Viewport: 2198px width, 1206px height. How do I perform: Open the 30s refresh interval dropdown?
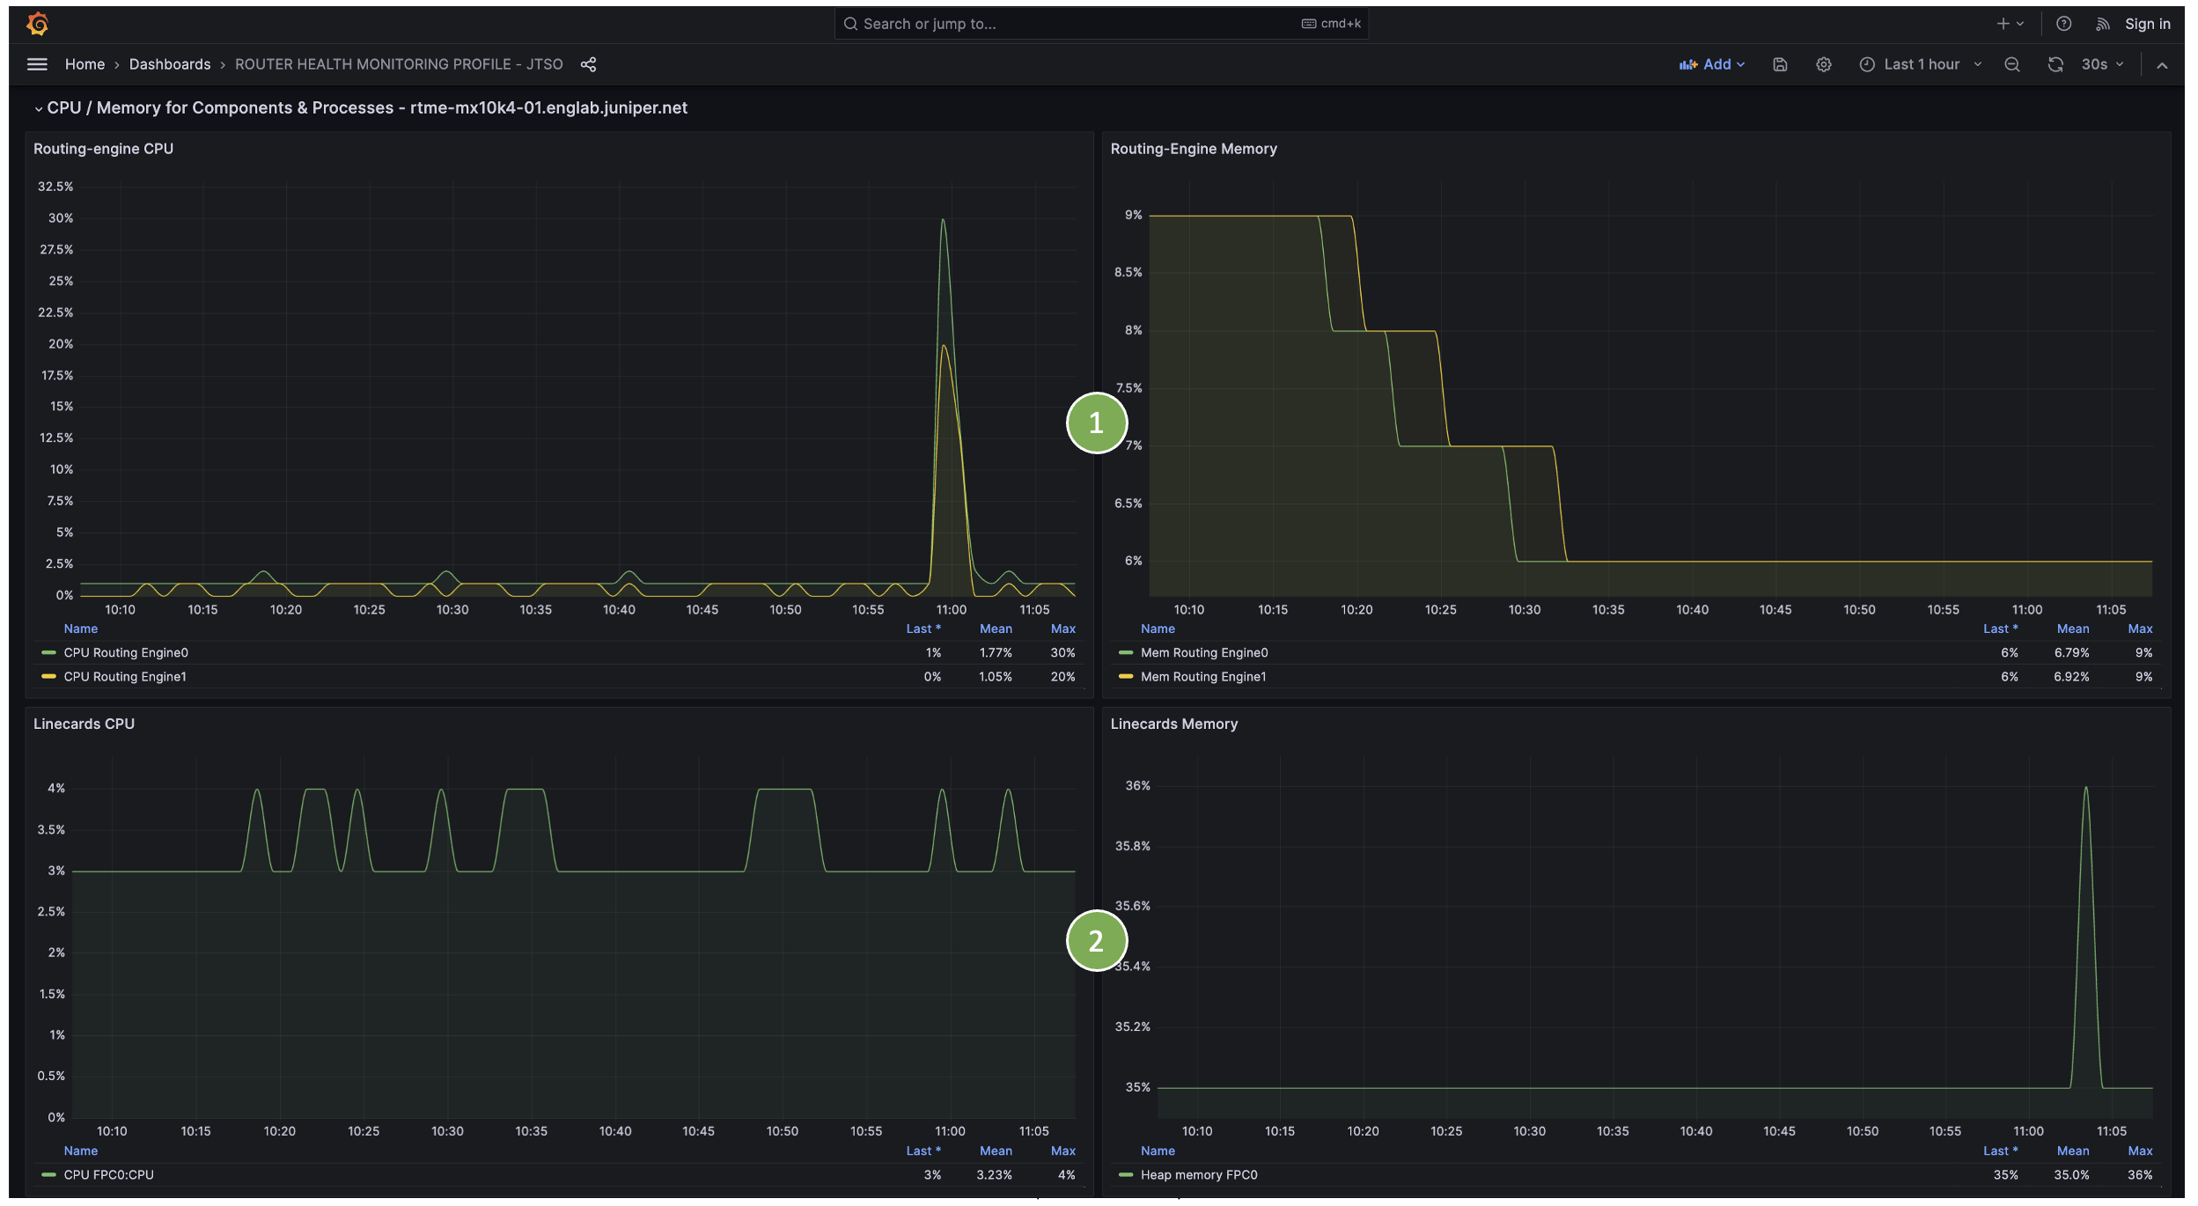tap(2102, 64)
